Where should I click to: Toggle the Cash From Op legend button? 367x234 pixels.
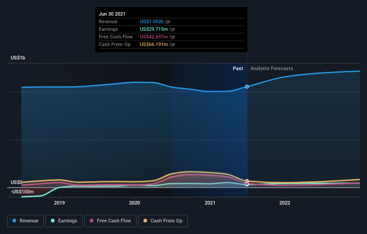tap(163, 221)
